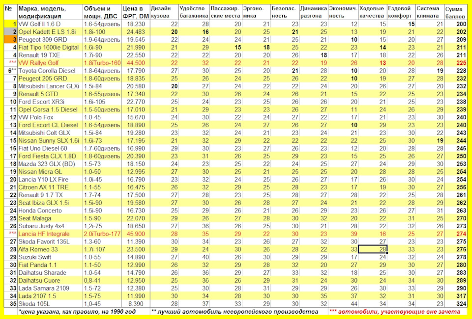472x319 pixels.
Task: Select the 'Динамика разгона' header cell
Action: click(x=314, y=12)
